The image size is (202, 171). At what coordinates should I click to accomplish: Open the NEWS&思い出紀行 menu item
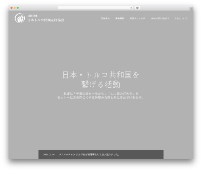pyautogui.click(x=160, y=19)
